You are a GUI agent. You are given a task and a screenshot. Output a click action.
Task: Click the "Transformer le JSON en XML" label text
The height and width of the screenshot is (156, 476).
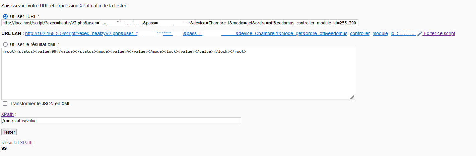coord(40,104)
